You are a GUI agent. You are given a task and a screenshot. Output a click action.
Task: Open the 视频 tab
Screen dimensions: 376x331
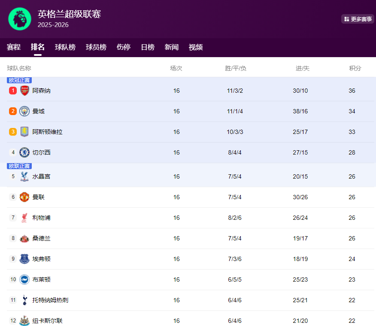click(x=196, y=47)
